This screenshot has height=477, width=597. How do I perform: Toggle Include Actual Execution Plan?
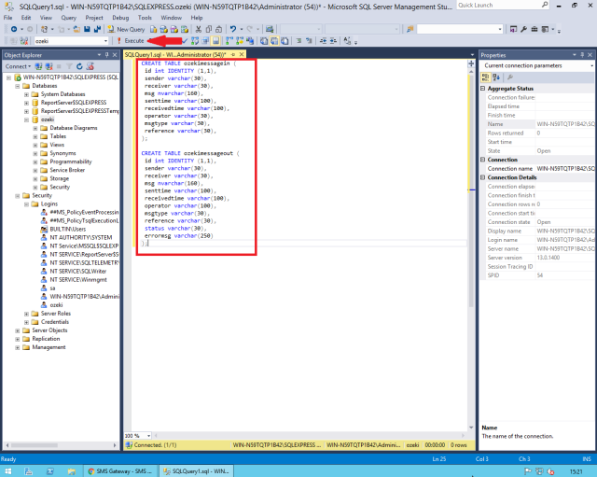click(229, 41)
